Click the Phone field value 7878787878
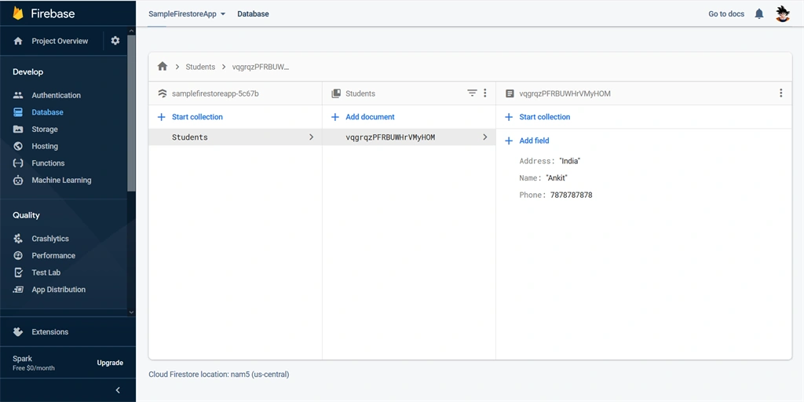Image resolution: width=804 pixels, height=402 pixels. point(572,195)
